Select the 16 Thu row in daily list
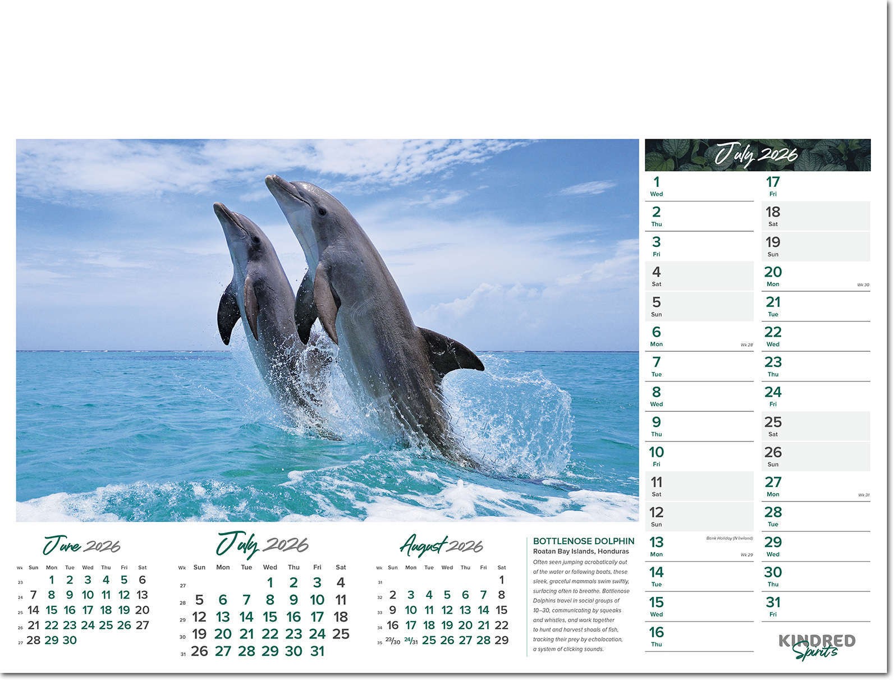The height and width of the screenshot is (680, 894). 699,636
